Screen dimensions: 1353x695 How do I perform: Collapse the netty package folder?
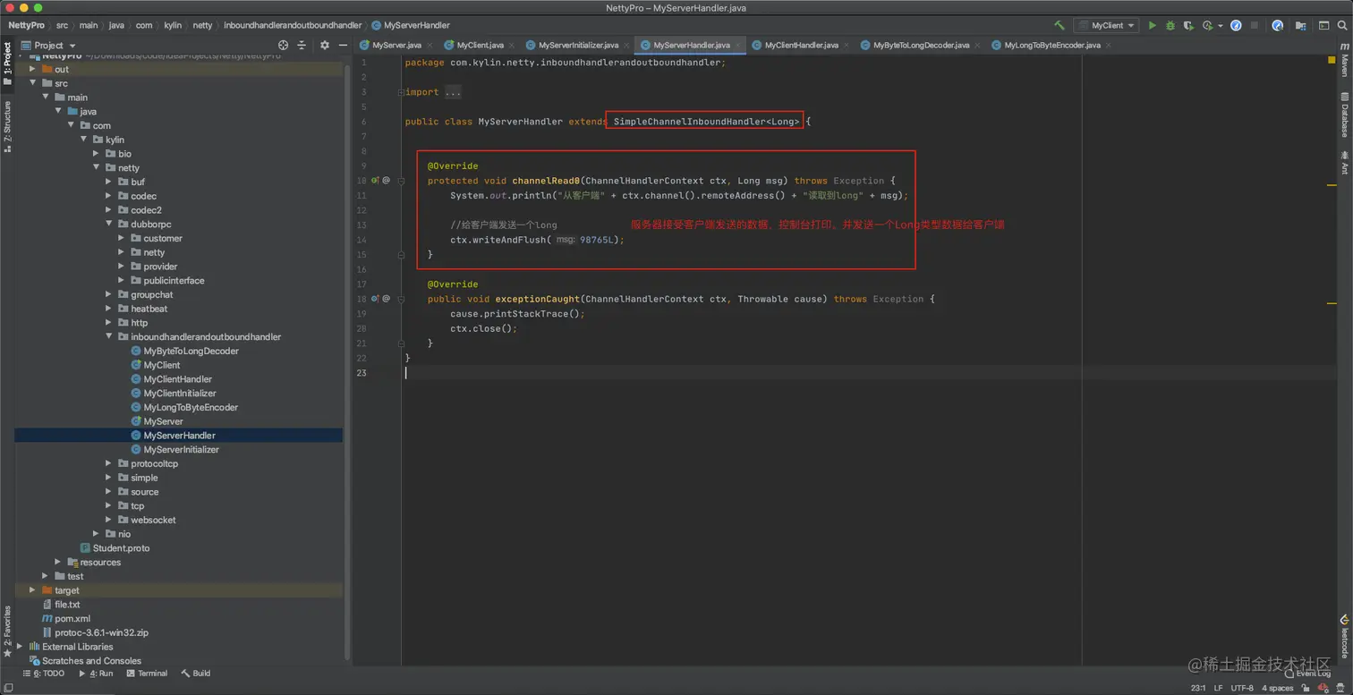[x=97, y=168]
